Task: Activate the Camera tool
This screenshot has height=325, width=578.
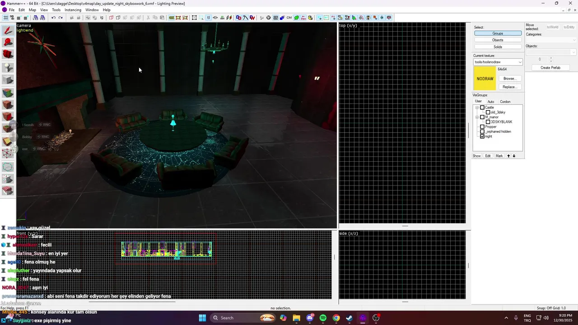Action: coord(8,54)
